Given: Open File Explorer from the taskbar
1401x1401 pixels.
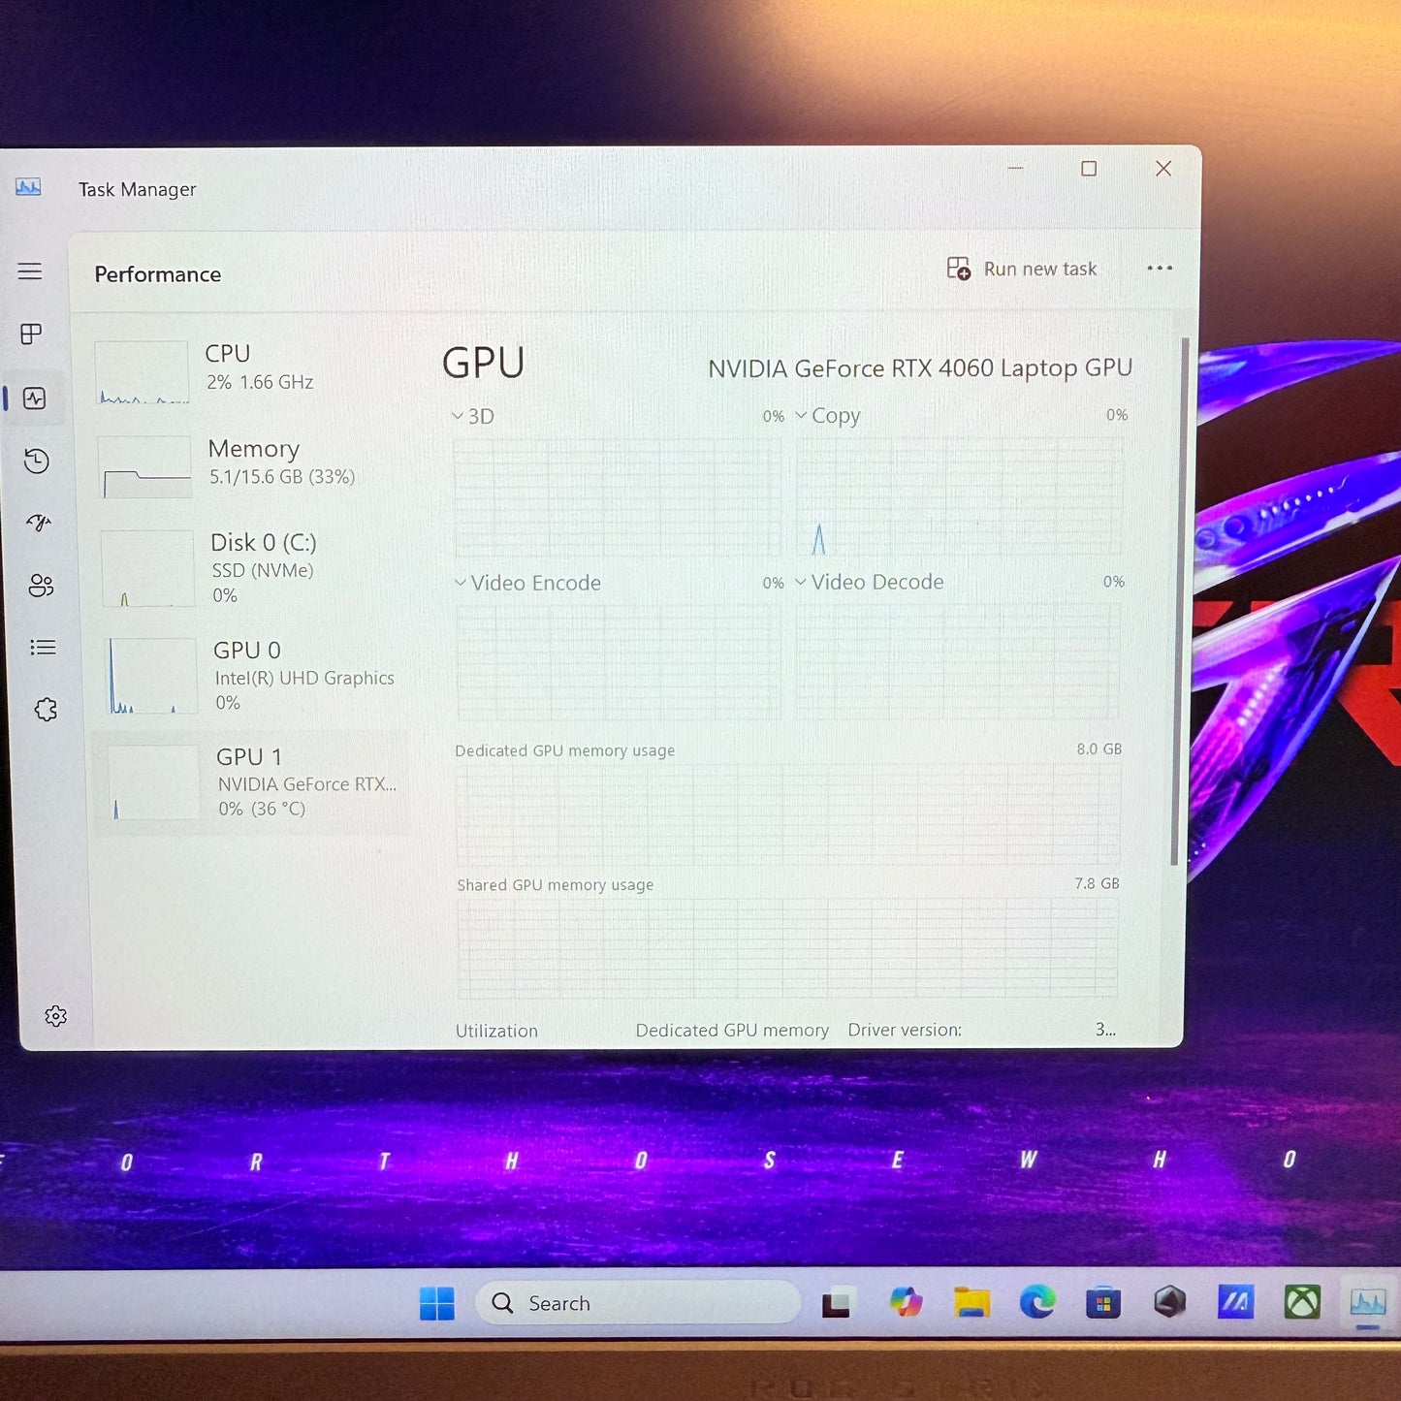Looking at the screenshot, I should coord(971,1302).
